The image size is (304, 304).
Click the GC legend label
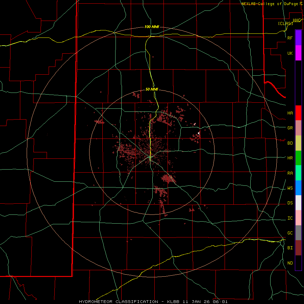(290, 233)
